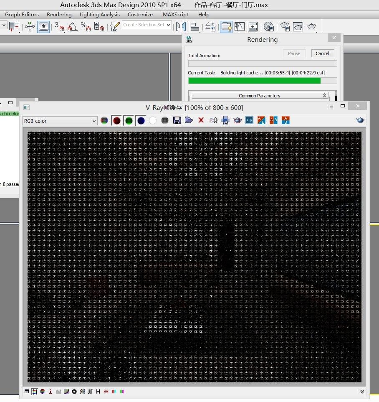Toggle sRGB display mode
Image resolution: width=379 pixels, height=402 pixels.
coord(82,392)
